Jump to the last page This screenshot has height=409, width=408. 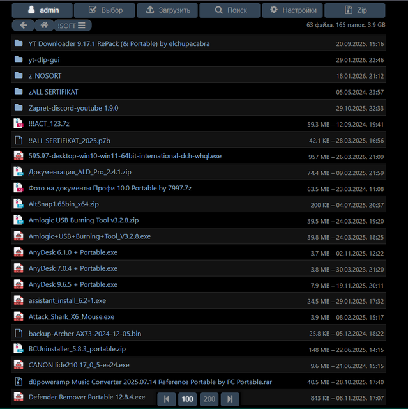(230, 399)
